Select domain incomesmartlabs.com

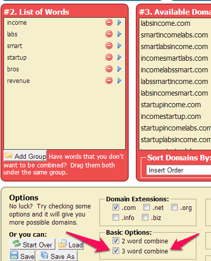174,58
